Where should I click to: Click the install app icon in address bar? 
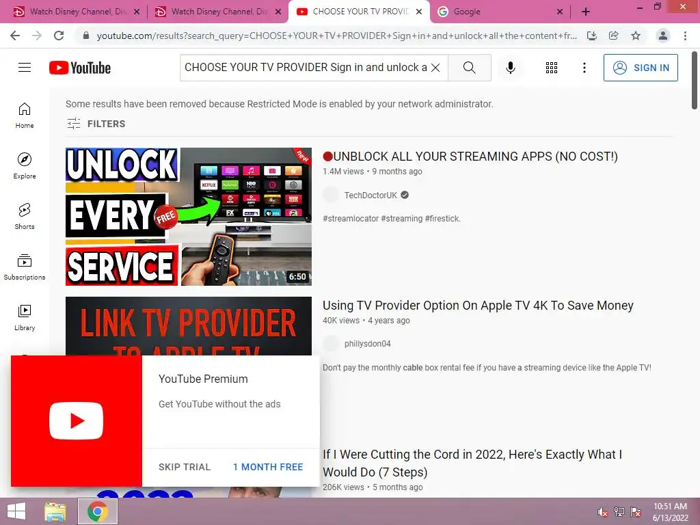[592, 36]
